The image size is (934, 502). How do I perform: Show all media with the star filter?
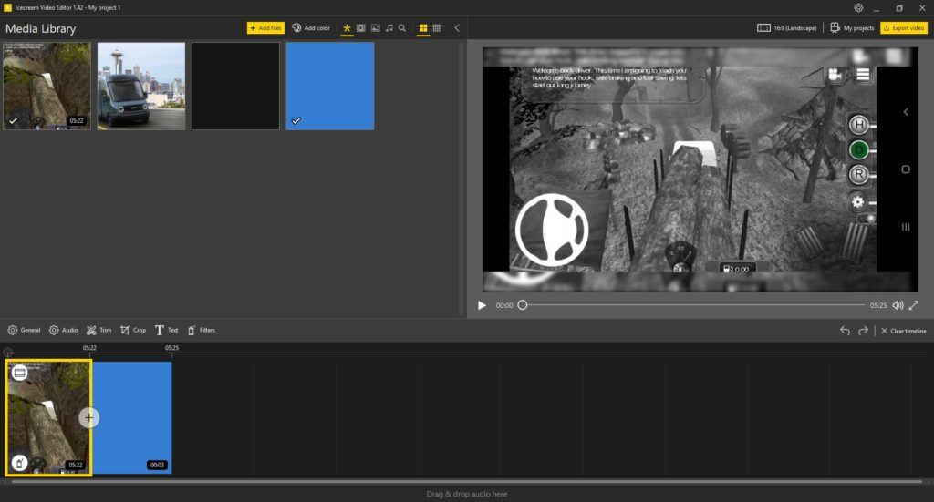point(347,28)
